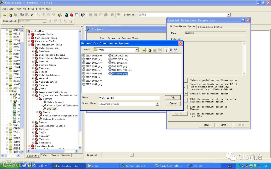This screenshot has height=169, width=271.
Task: Open the File menu
Action: coord(5,9)
